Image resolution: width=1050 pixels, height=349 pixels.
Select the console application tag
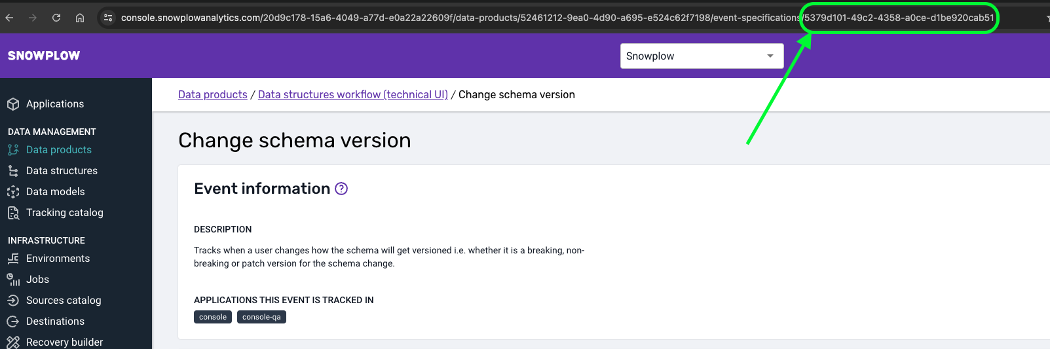(213, 317)
